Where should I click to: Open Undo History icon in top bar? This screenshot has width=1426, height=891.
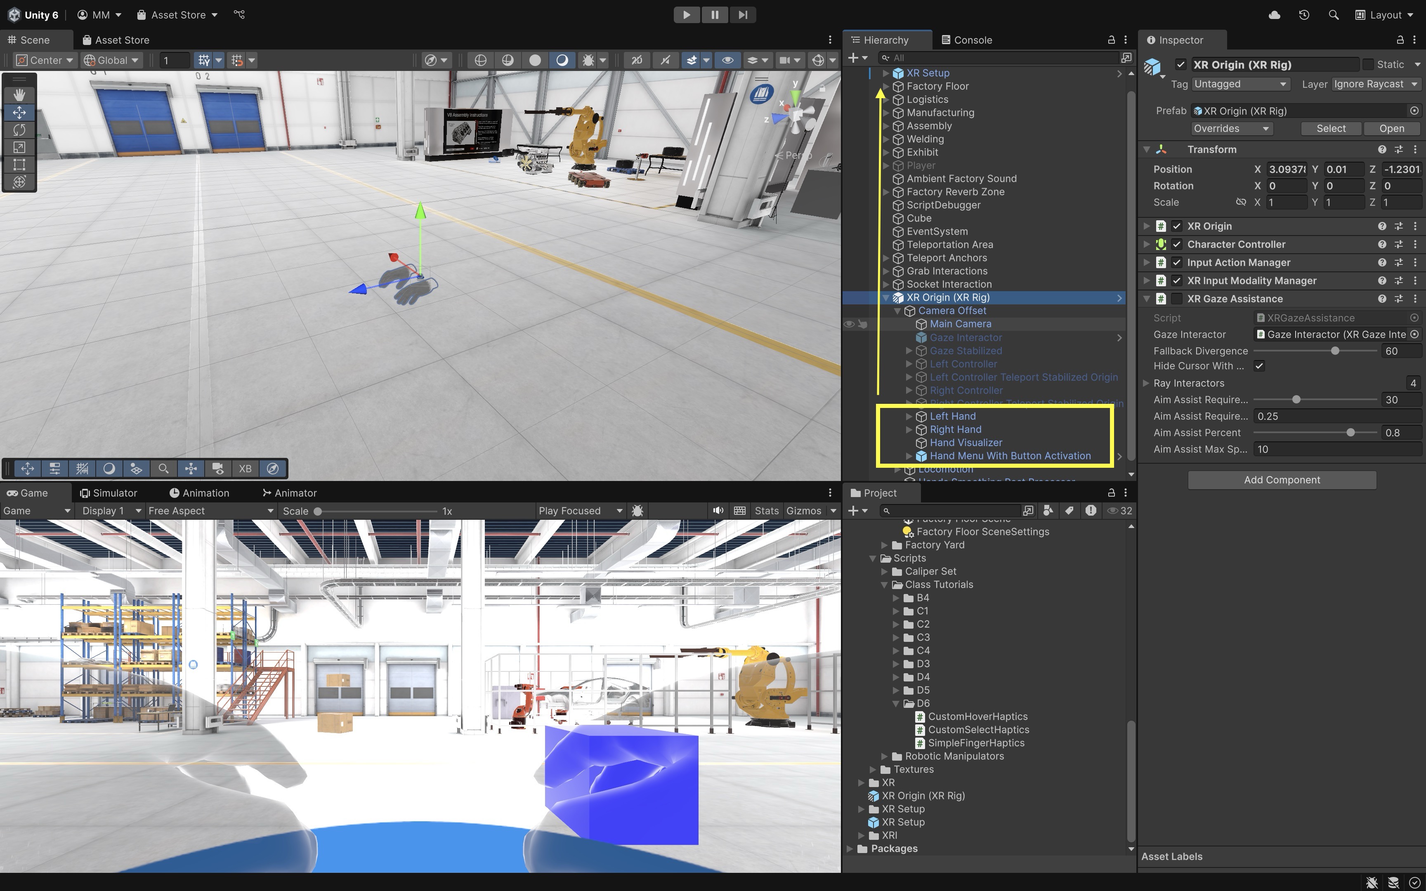click(x=1303, y=15)
